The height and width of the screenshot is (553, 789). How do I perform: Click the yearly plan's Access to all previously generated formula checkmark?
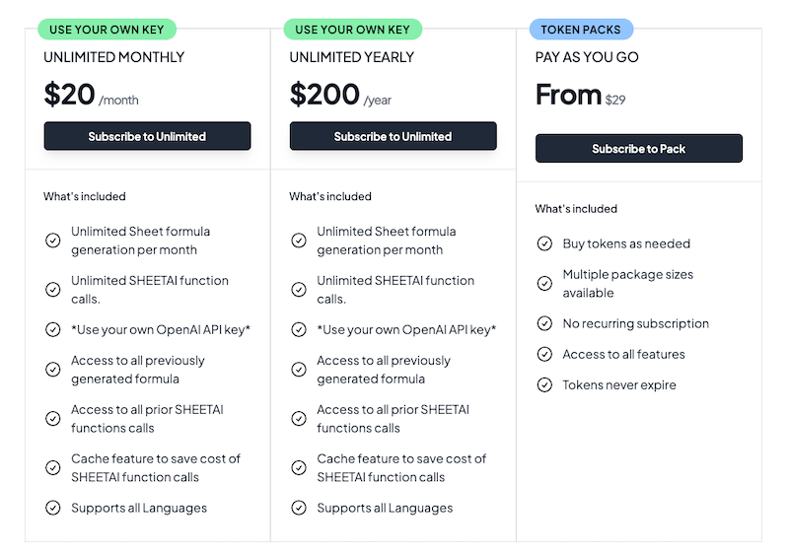click(x=299, y=370)
